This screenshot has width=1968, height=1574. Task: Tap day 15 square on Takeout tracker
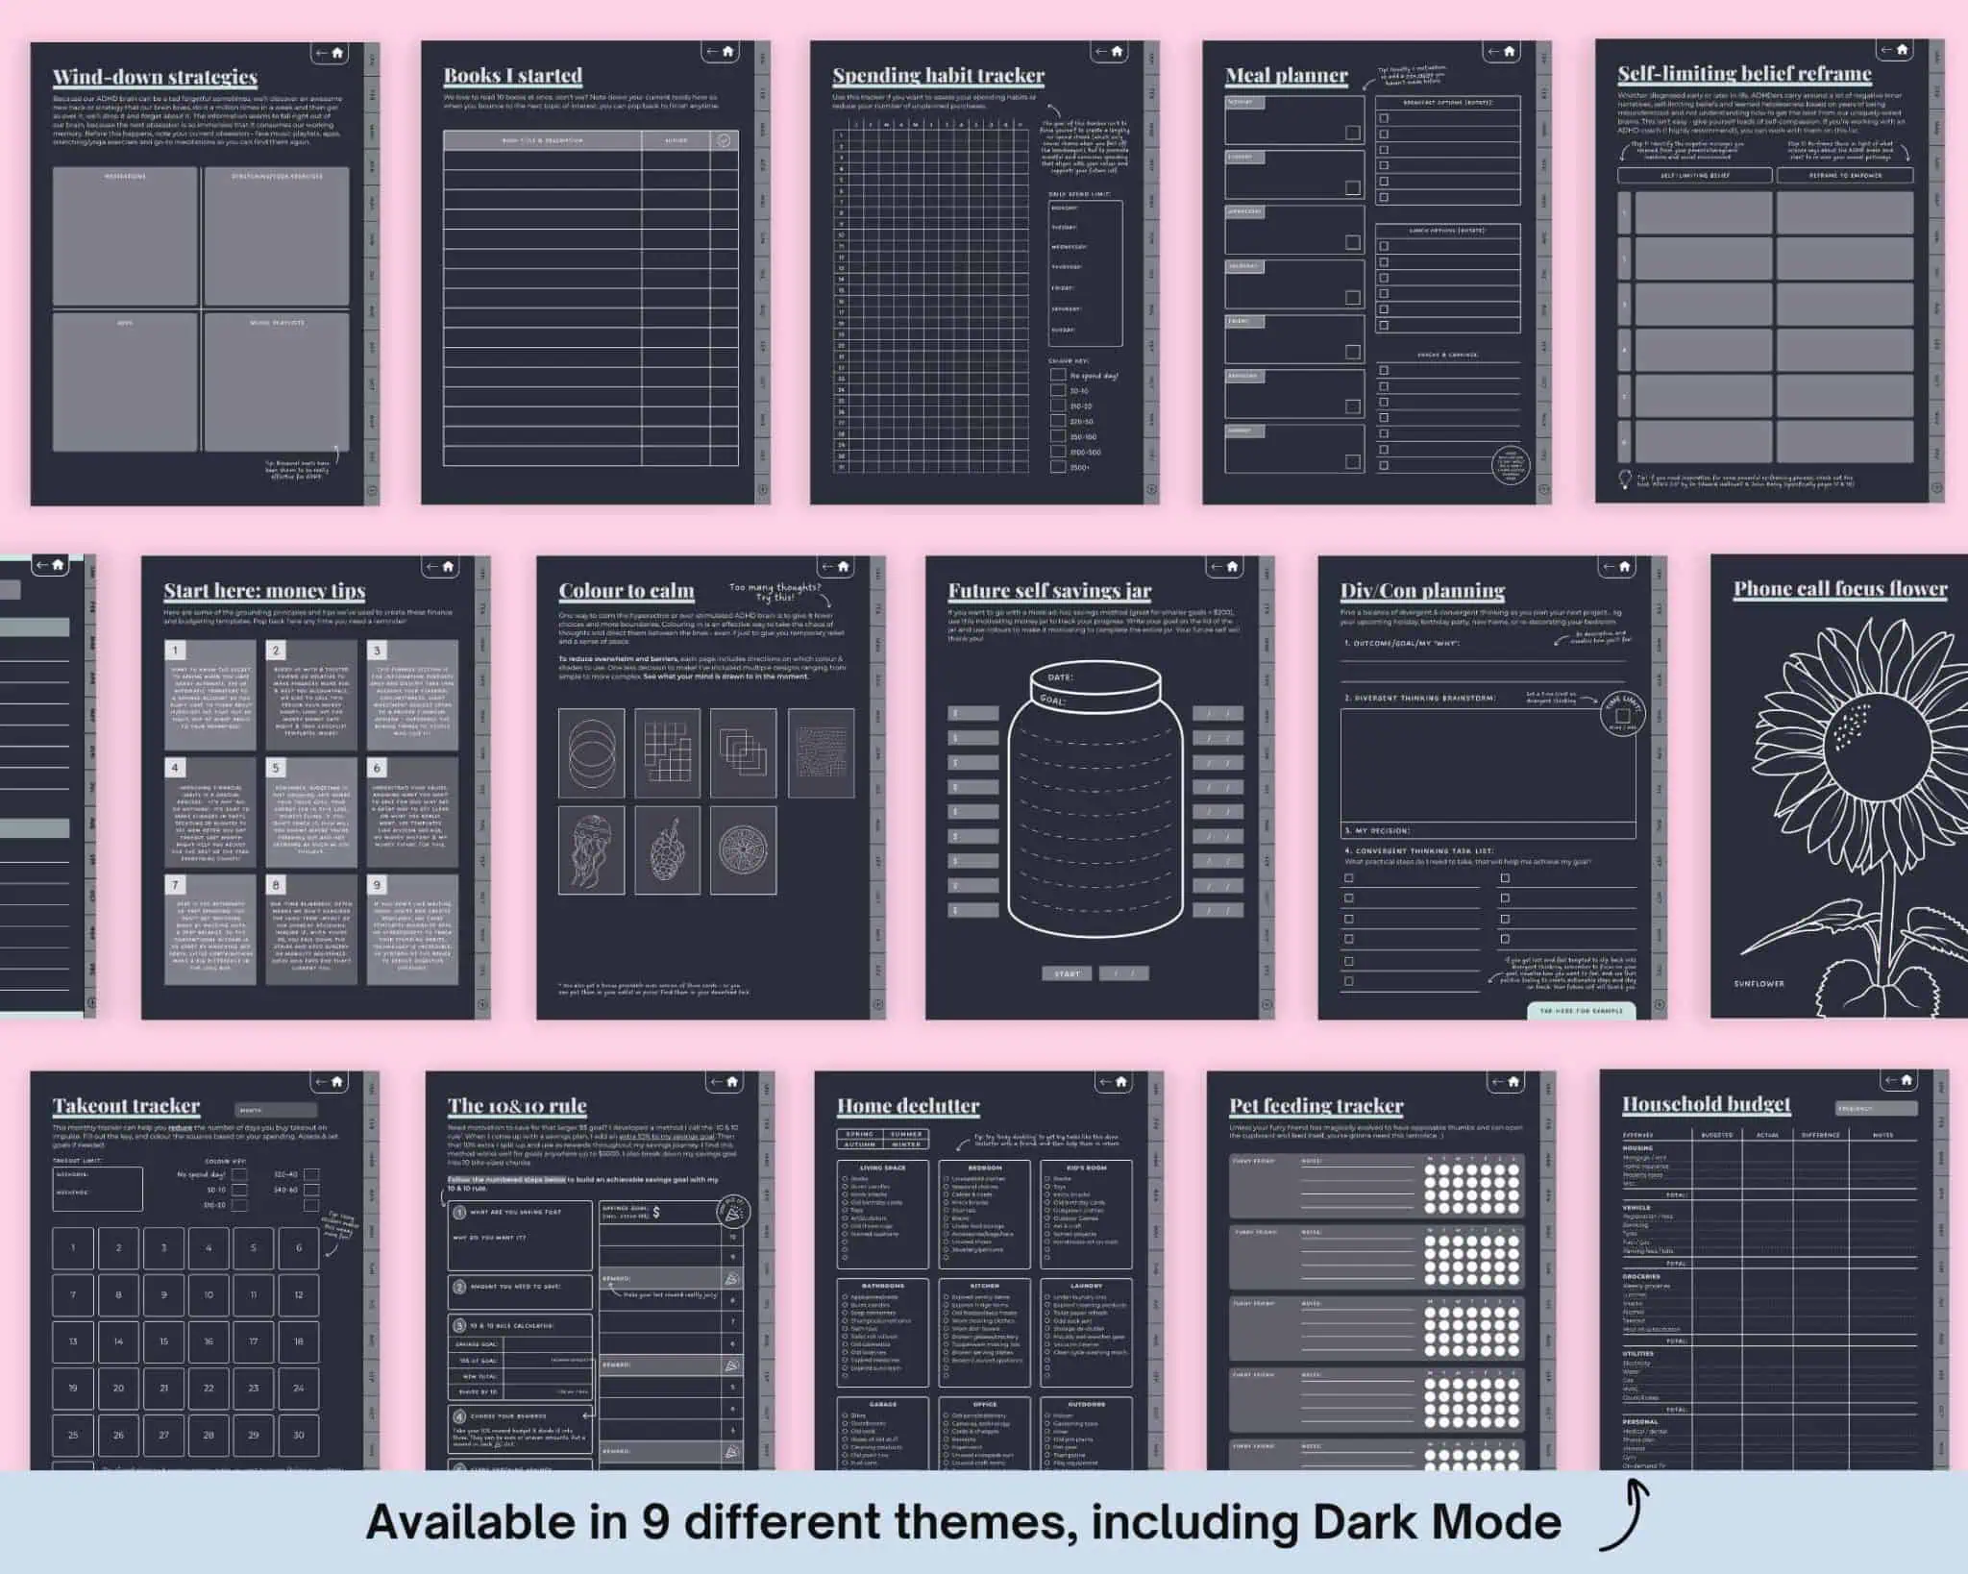click(163, 1341)
